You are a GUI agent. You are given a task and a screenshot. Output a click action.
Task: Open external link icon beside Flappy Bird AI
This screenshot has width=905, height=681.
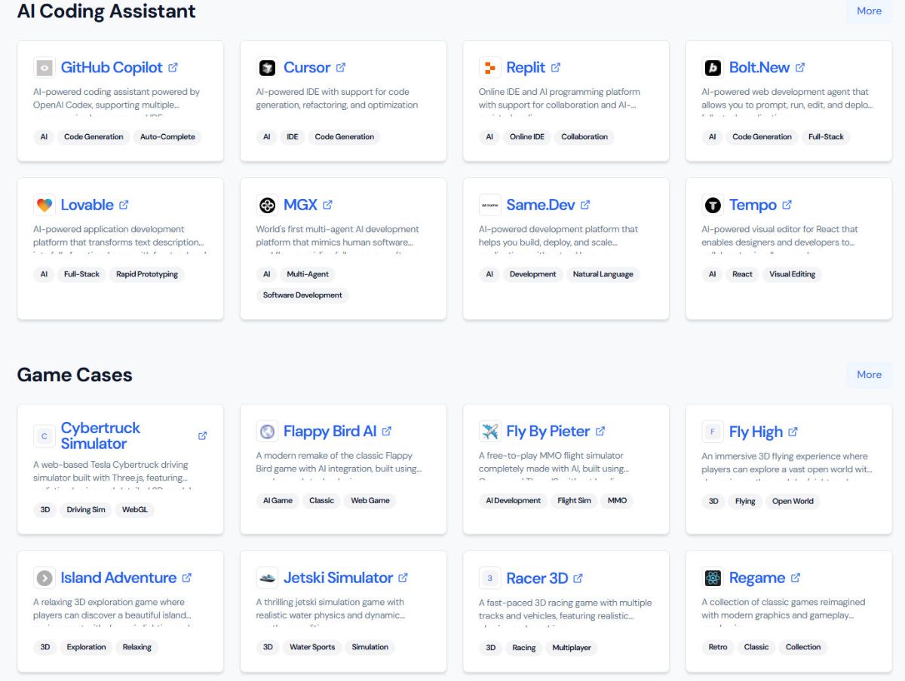(387, 431)
